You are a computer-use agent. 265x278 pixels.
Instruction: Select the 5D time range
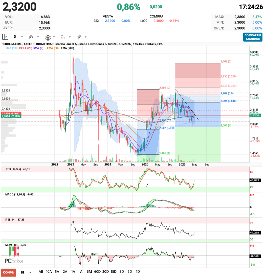[122, 272]
